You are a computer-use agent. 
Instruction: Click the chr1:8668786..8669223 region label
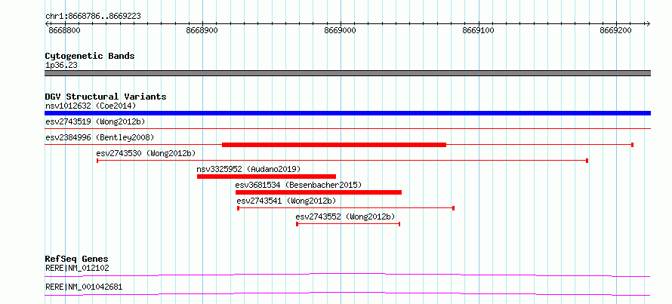(x=93, y=17)
